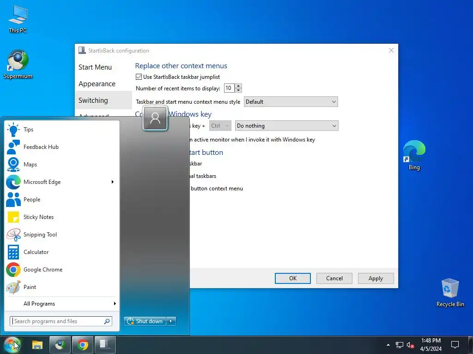Open the Paint icon
Screen dimensions: 473x354
pos(13,287)
